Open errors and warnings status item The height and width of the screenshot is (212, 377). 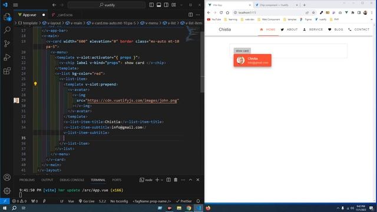(x=19, y=201)
